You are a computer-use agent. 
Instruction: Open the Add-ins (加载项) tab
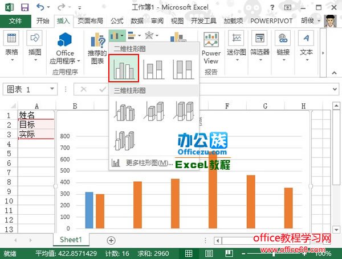coord(233,21)
